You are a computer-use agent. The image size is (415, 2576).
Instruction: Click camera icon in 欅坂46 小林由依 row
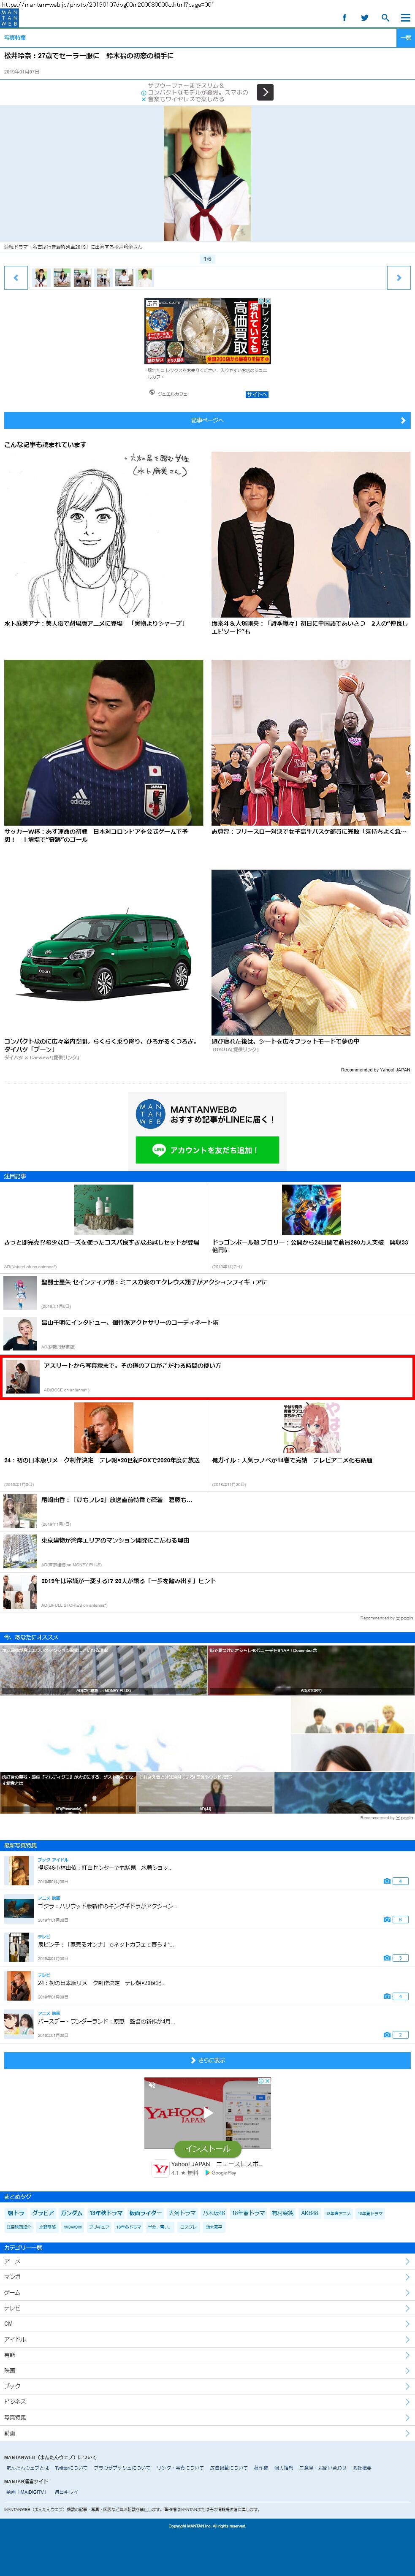(x=387, y=1881)
